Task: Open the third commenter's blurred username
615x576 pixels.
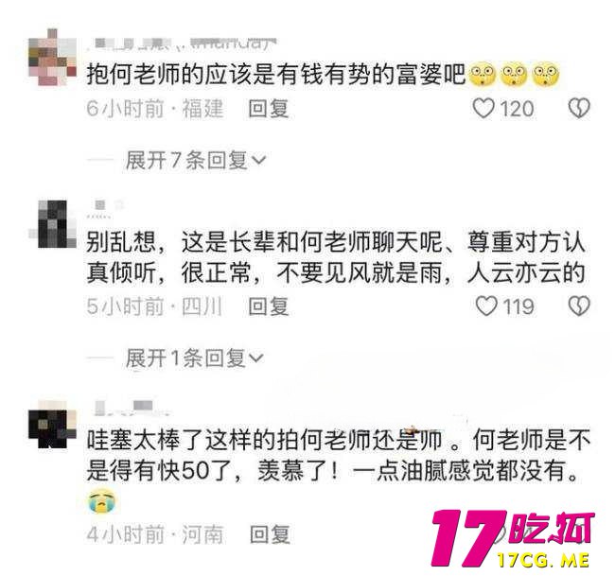Action: point(130,408)
